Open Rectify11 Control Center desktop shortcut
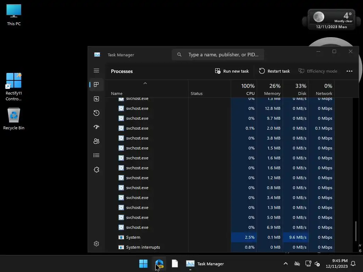Image resolution: width=363 pixels, height=272 pixels. click(x=14, y=87)
